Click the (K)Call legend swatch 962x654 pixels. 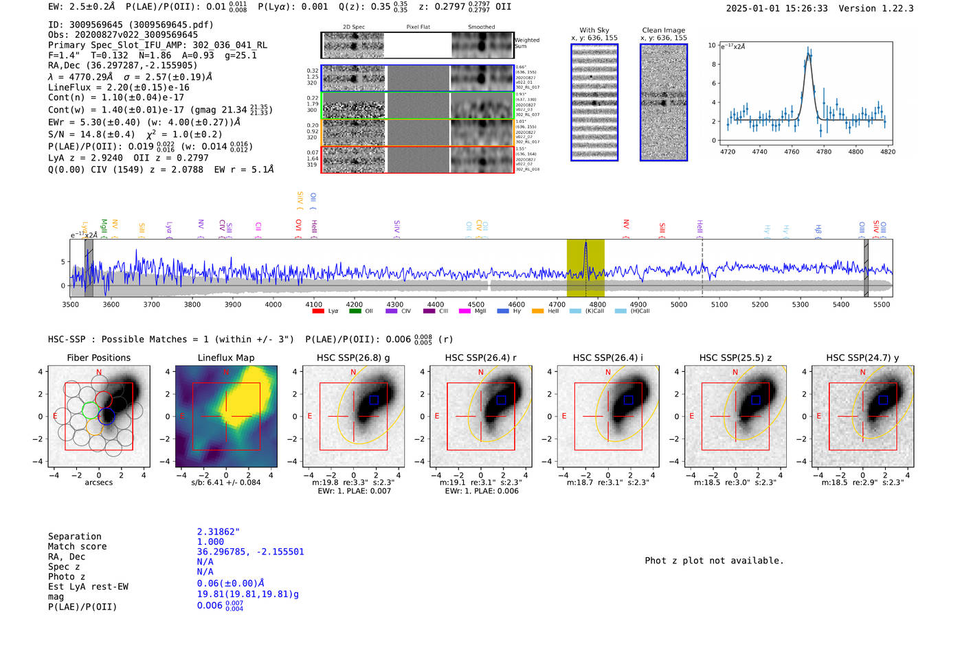pyautogui.click(x=575, y=311)
